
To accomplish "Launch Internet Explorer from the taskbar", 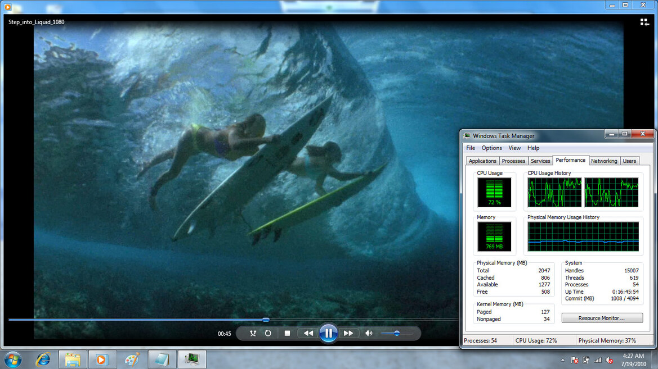I will tap(43, 359).
